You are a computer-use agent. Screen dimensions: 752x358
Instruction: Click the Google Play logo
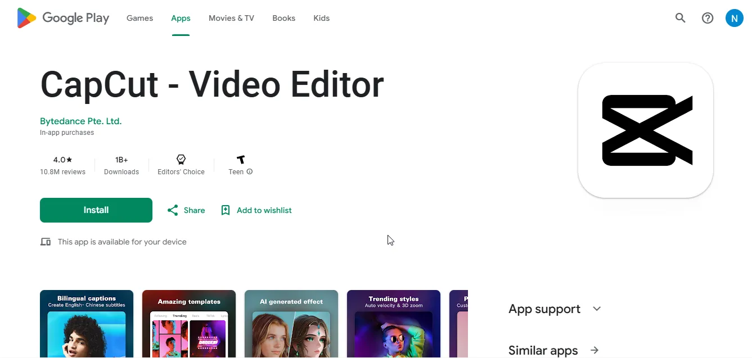tap(62, 17)
